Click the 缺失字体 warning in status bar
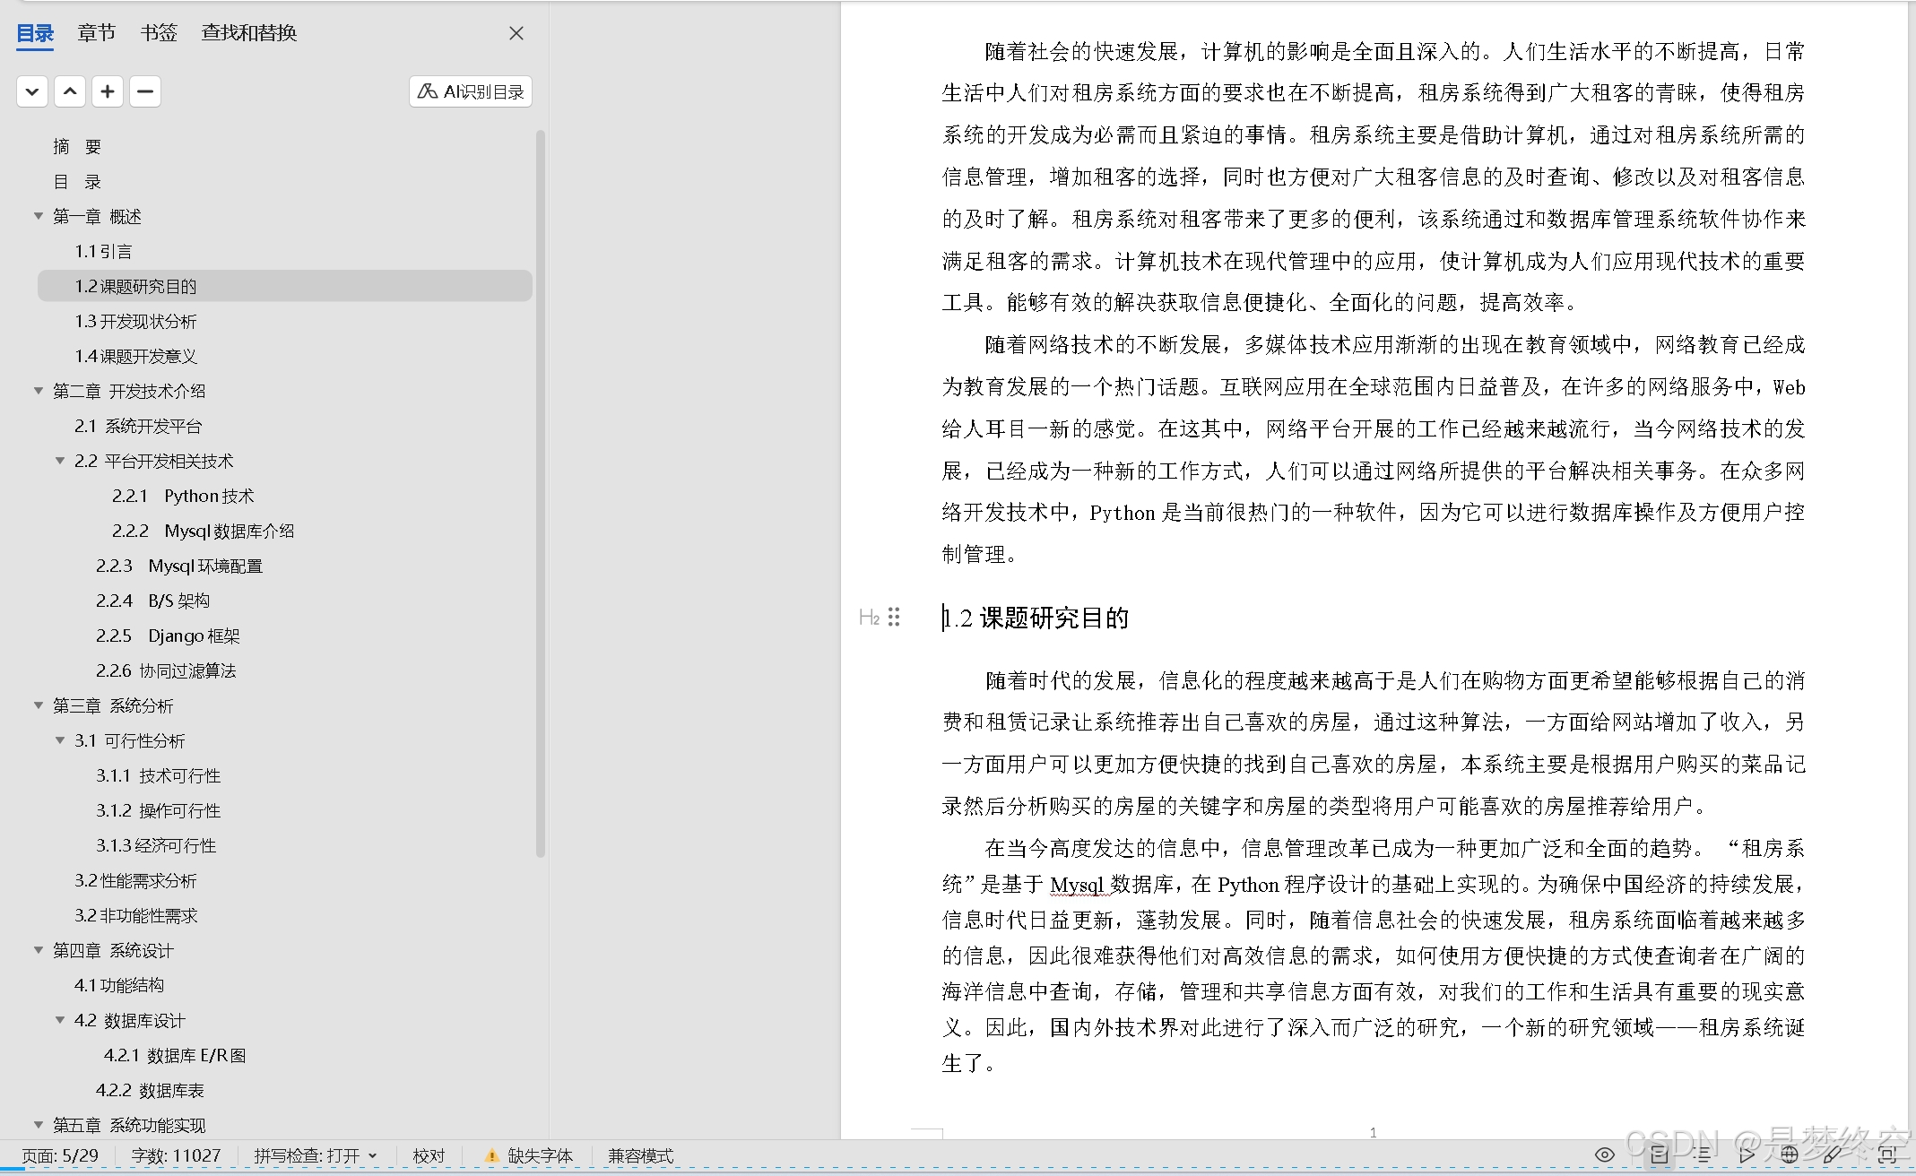Viewport: 1916px width, 1176px height. click(x=529, y=1156)
